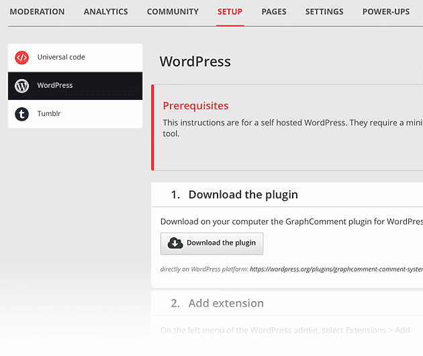The image size is (423, 356).
Task: Switch to the Power-Ups tab
Action: click(x=386, y=11)
